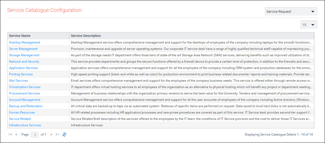325x143 pixels.
Task: Click the Application Services link
Action: pos(23,68)
